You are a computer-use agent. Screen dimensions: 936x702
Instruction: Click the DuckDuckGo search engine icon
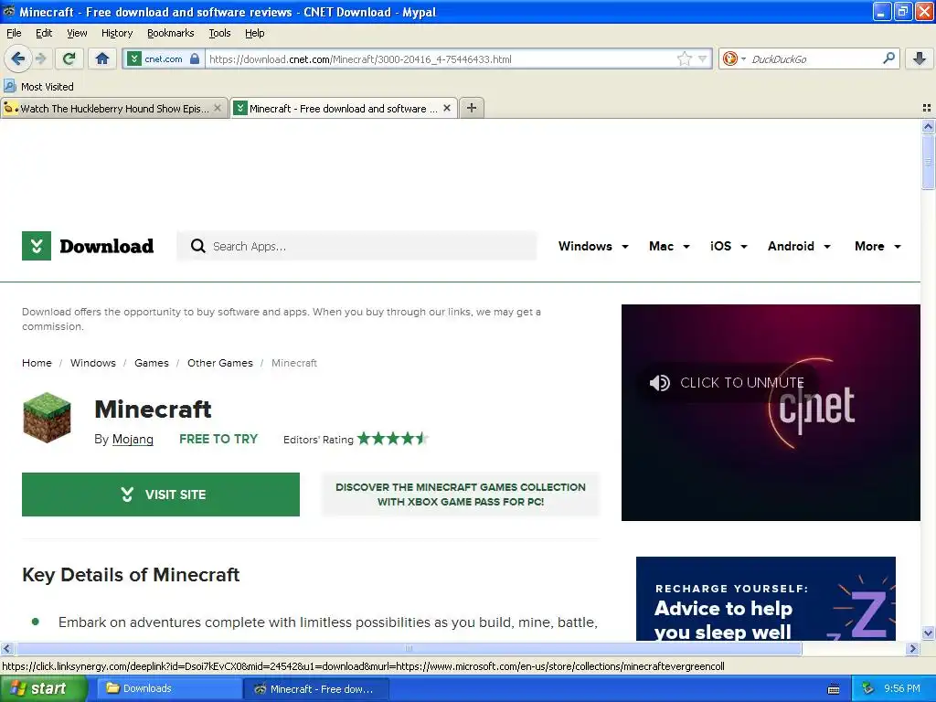(729, 58)
